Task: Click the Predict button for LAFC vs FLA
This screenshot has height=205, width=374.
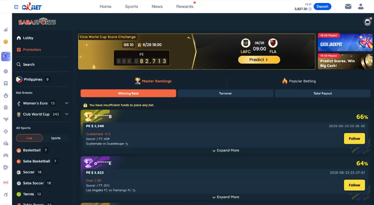Action: point(259,60)
